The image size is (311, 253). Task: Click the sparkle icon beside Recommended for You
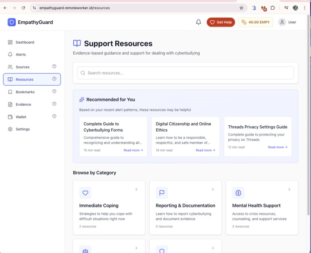82,99
